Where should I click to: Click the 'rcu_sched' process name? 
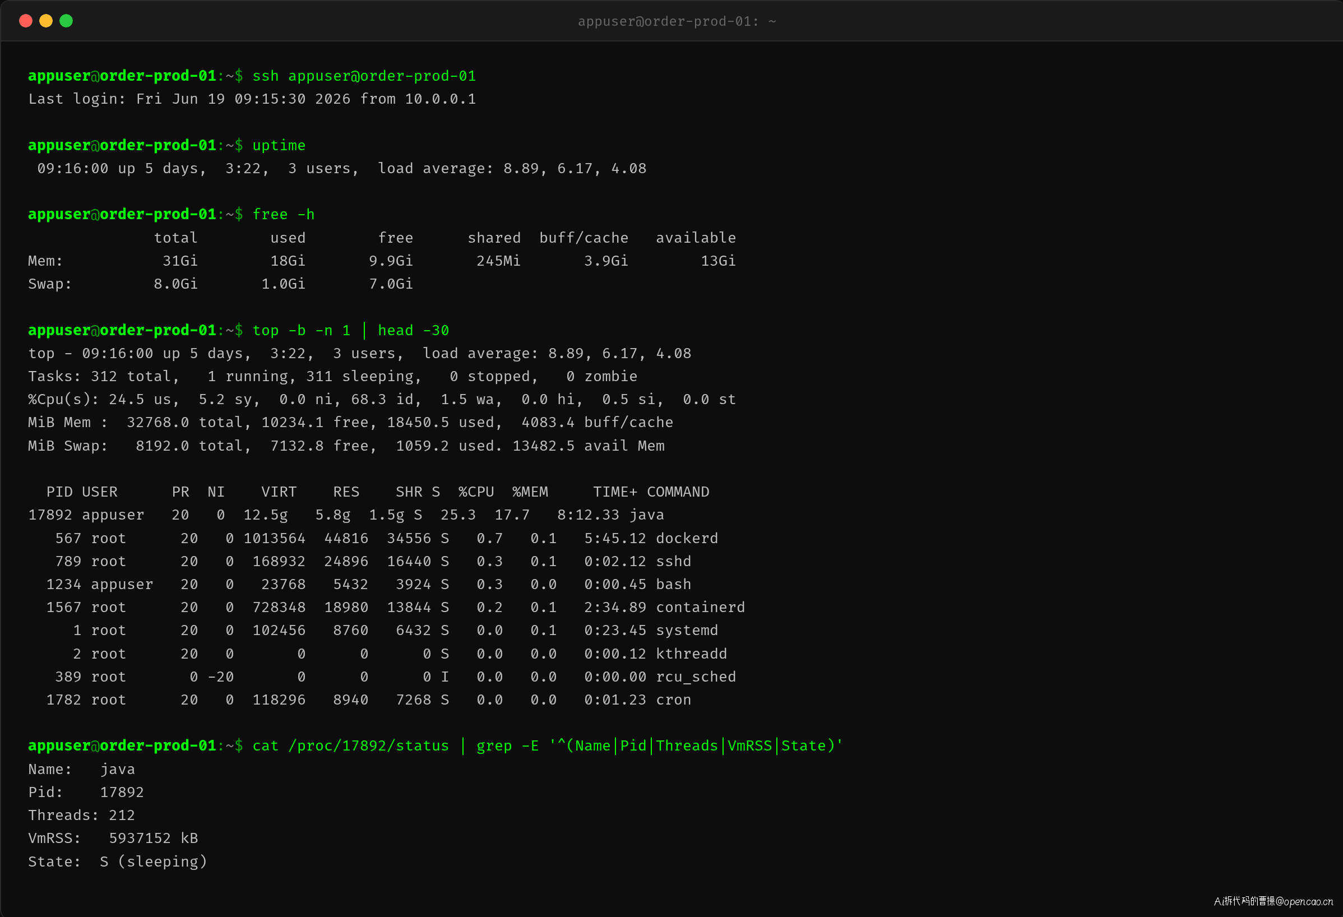point(696,677)
